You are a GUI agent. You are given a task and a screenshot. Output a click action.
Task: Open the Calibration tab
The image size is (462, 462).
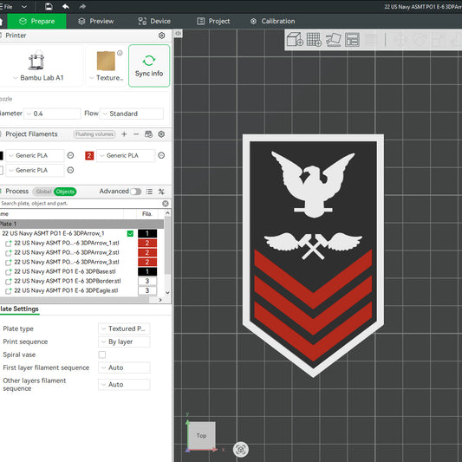pyautogui.click(x=272, y=21)
